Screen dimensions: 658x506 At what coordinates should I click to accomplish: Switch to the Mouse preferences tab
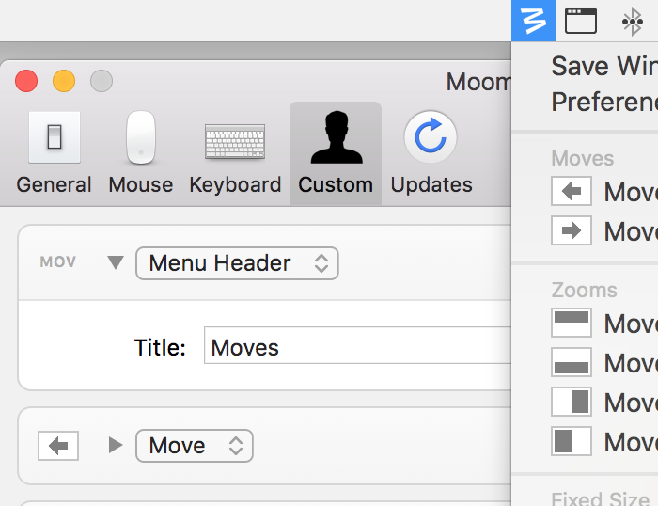(x=141, y=153)
